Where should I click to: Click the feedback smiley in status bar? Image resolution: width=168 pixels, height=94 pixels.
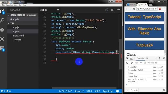[x=118, y=91]
